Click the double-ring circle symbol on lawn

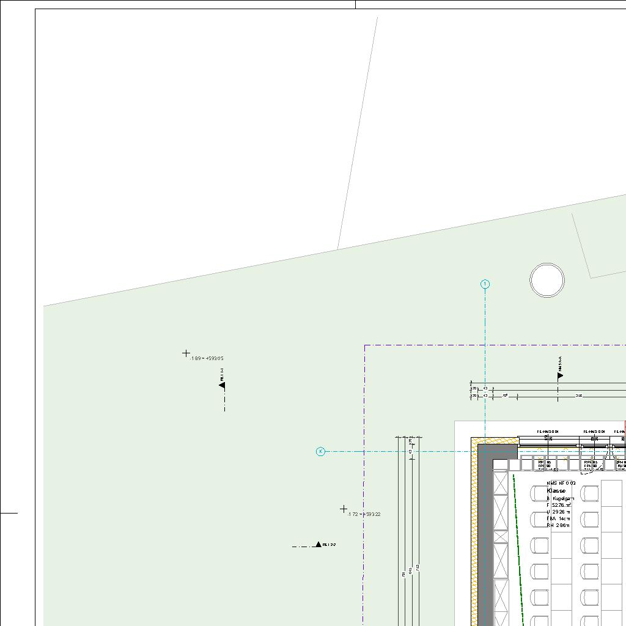pos(547,281)
